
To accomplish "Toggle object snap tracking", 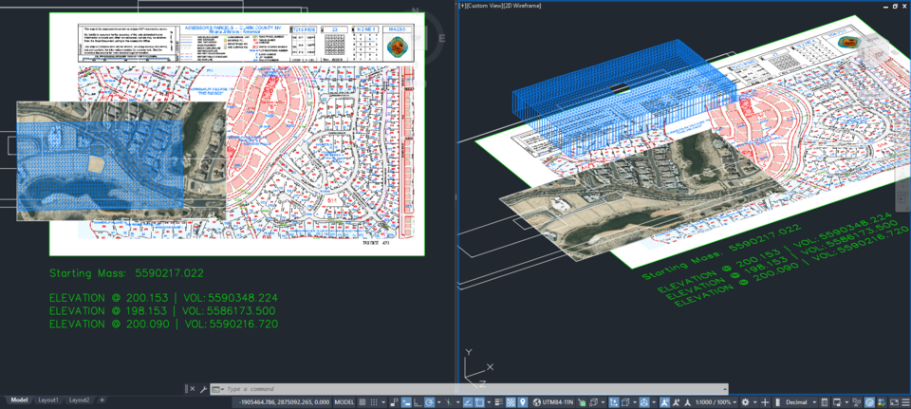I will (468, 402).
